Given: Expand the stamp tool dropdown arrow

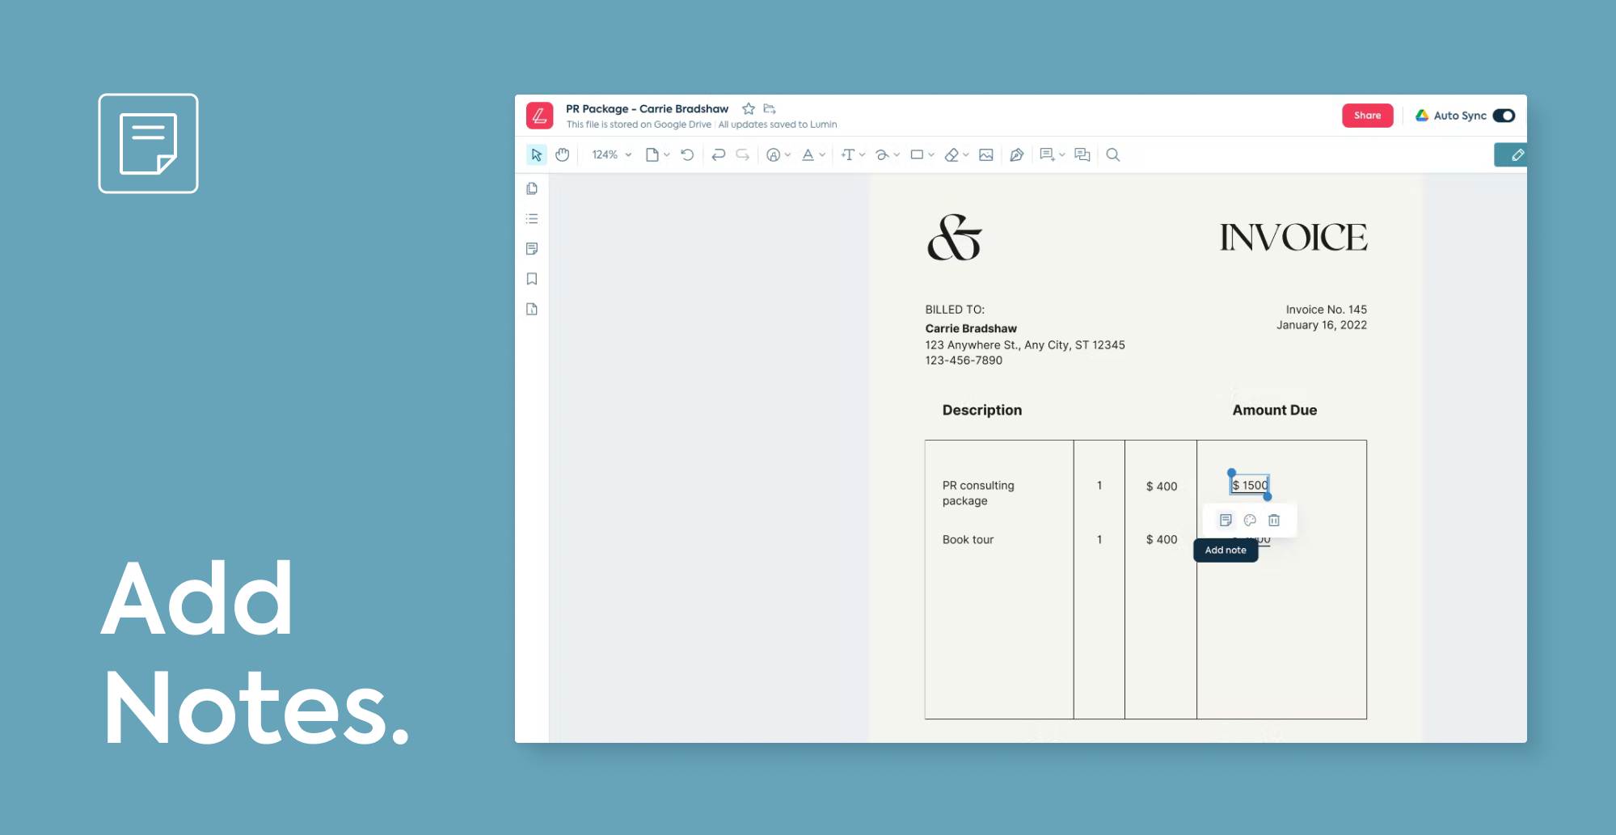Looking at the screenshot, I should click(x=787, y=154).
